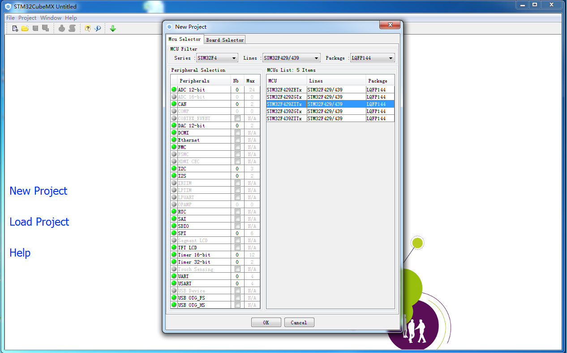Open the Package dropdown showing LQFP144

click(373, 58)
